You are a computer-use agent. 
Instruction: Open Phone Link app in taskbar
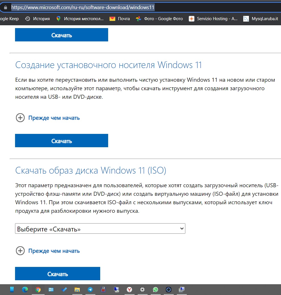(12, 290)
